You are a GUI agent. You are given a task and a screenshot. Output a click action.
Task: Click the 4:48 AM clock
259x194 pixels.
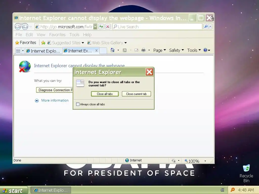[x=246, y=190]
